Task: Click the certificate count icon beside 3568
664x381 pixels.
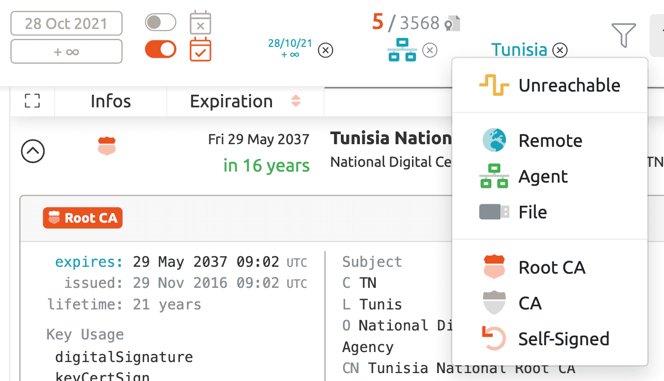Action: pos(452,23)
